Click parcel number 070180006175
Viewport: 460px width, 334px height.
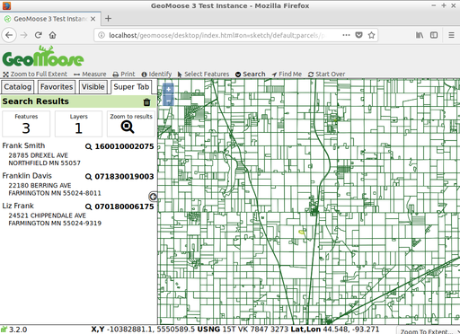coord(124,207)
